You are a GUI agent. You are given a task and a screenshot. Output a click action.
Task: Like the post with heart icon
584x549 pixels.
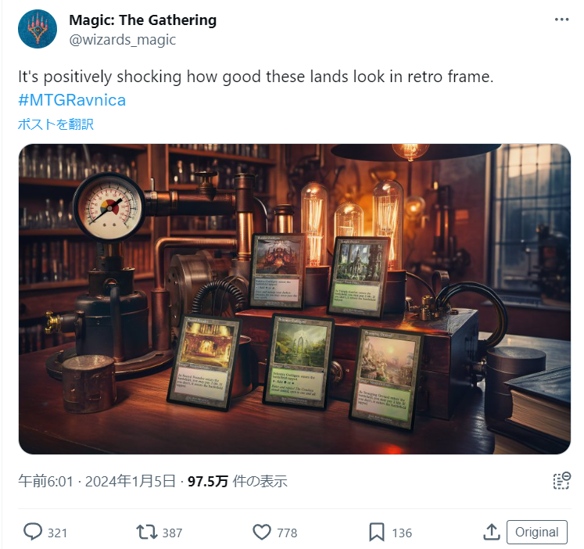[x=262, y=532]
